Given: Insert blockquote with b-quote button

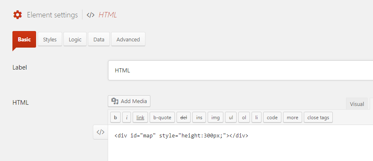Looking at the screenshot, I should [x=162, y=117].
